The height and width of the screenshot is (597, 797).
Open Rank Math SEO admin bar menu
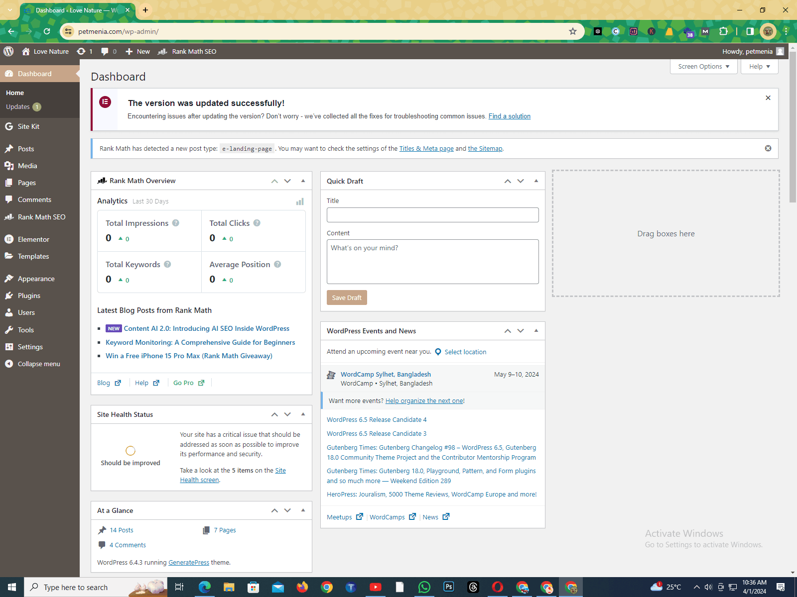(187, 51)
